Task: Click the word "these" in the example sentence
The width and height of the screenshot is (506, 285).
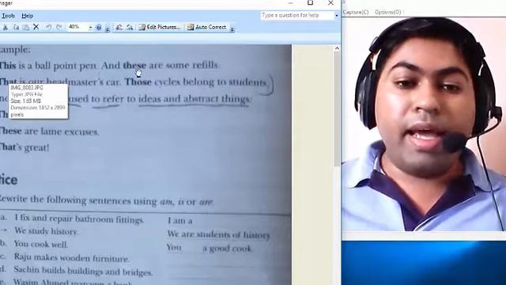Action: tap(134, 65)
